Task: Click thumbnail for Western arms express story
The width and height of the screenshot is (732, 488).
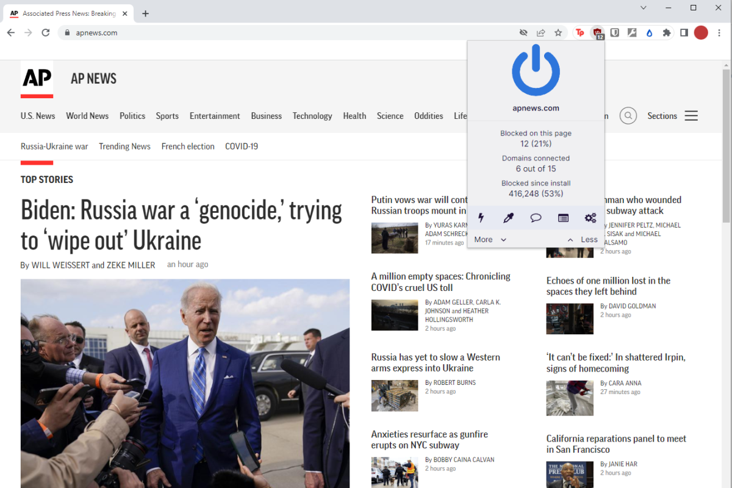Action: coord(395,395)
